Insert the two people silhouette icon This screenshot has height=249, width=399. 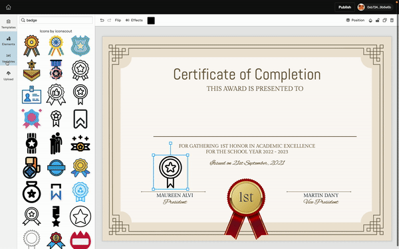[56, 143]
